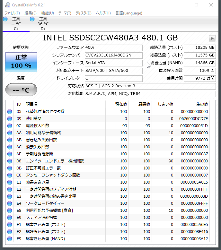
Task: Click the S.M.A.R.T., APM, NCQ, TRIM field
Action: (x=150, y=94)
